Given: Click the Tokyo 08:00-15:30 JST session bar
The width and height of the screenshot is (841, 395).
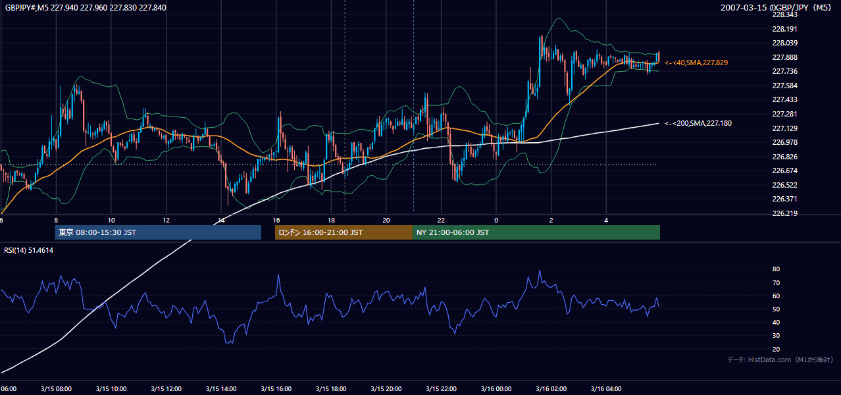Looking at the screenshot, I should pos(158,232).
